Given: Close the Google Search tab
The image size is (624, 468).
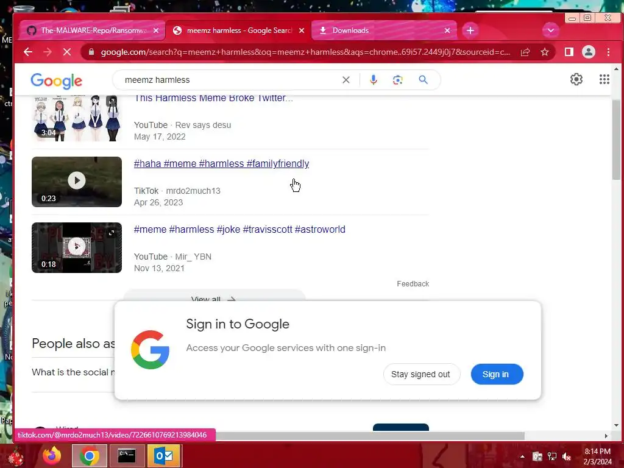Looking at the screenshot, I should (302, 30).
